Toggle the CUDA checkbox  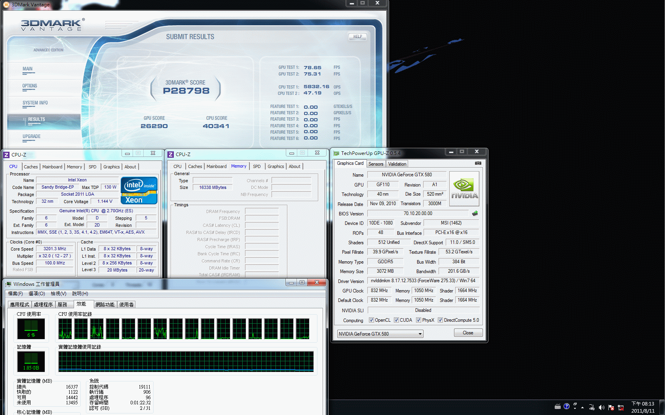click(396, 320)
